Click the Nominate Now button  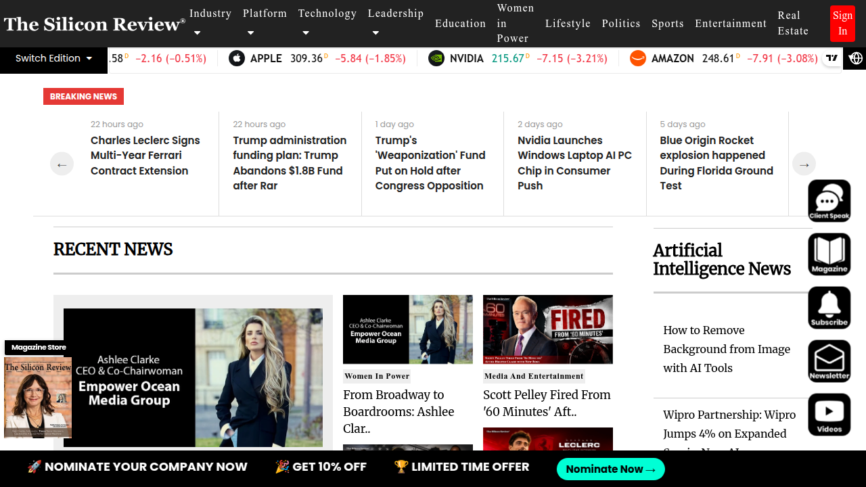611,469
